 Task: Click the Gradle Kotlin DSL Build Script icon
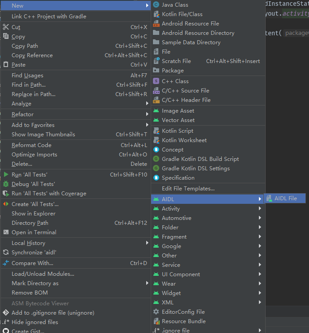click(156, 159)
